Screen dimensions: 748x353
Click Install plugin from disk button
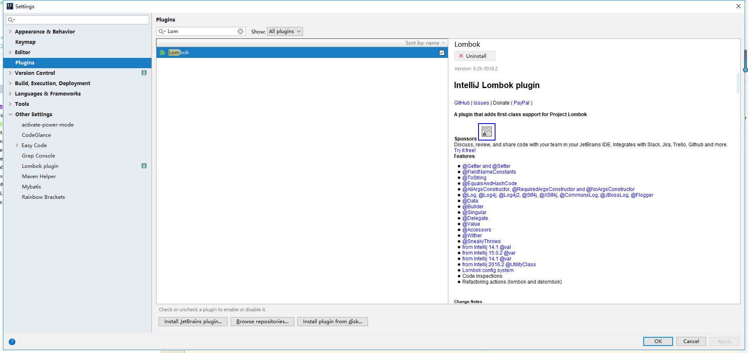click(x=332, y=322)
